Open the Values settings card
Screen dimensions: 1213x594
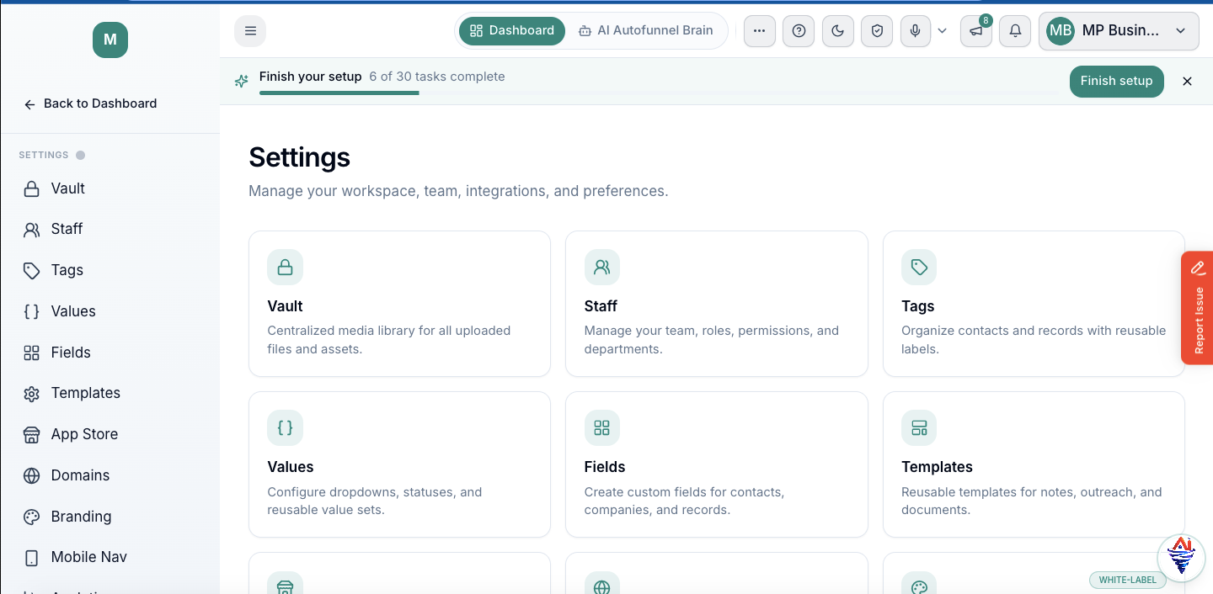tap(399, 464)
